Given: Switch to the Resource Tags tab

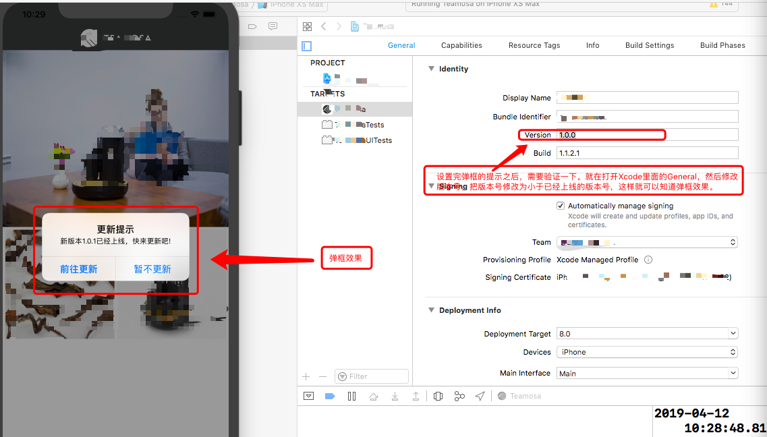Looking at the screenshot, I should 534,45.
